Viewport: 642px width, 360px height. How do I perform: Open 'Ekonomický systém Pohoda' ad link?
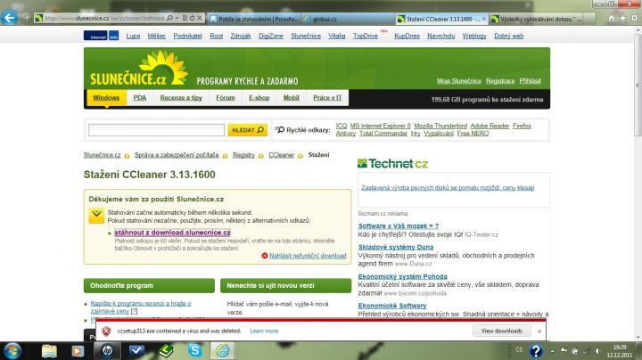click(402, 276)
